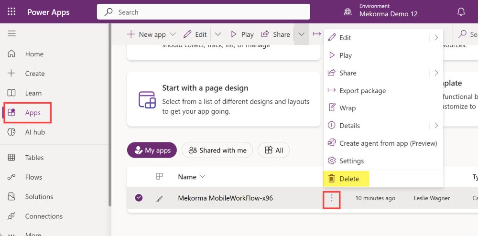Click Edit in the command bar
Screen dimensions: 478x236
tap(196, 34)
